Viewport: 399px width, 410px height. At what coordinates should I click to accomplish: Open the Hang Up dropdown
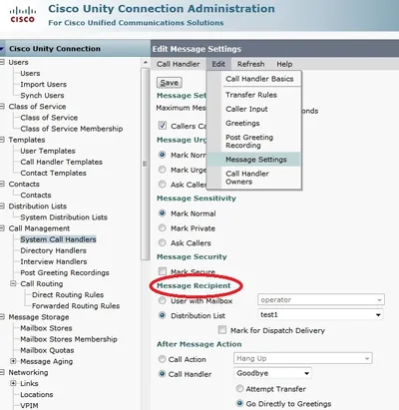pyautogui.click(x=303, y=358)
